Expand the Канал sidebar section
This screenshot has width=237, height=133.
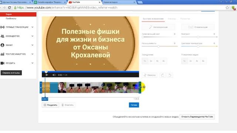32,45
